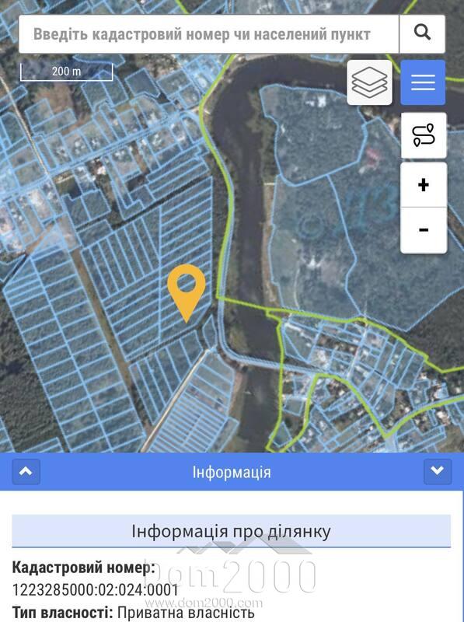Expand info panel with up chevron

coord(26,472)
